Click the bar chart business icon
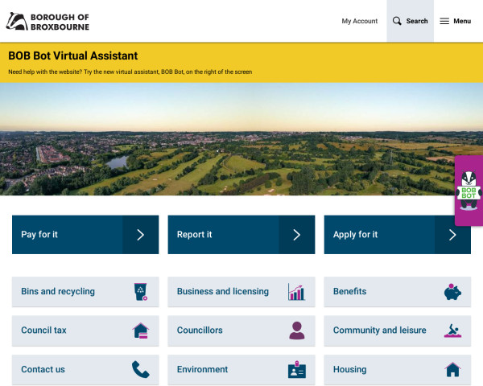Image resolution: width=483 pixels, height=386 pixels. click(x=296, y=292)
